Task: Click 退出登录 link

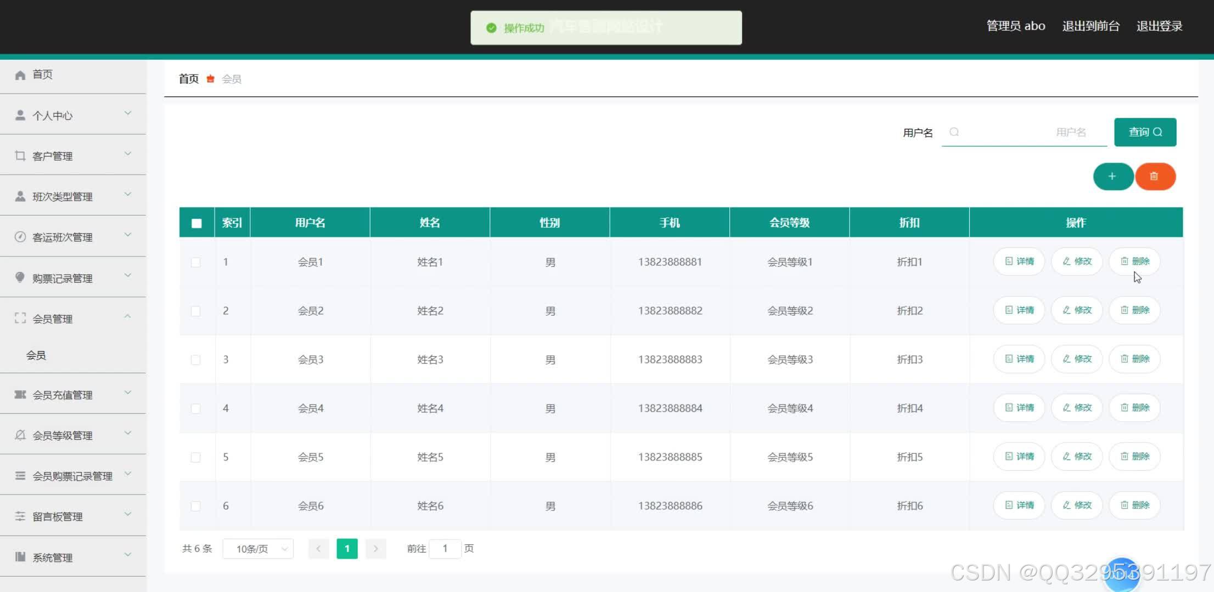Action: click(x=1159, y=26)
